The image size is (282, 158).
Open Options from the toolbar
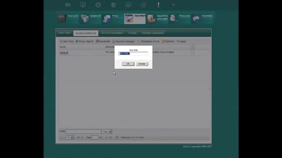pyautogui.click(x=168, y=41)
